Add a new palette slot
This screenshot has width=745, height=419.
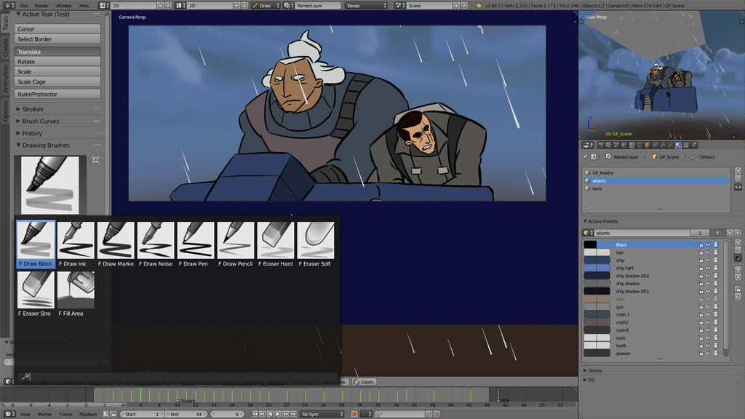point(738,170)
